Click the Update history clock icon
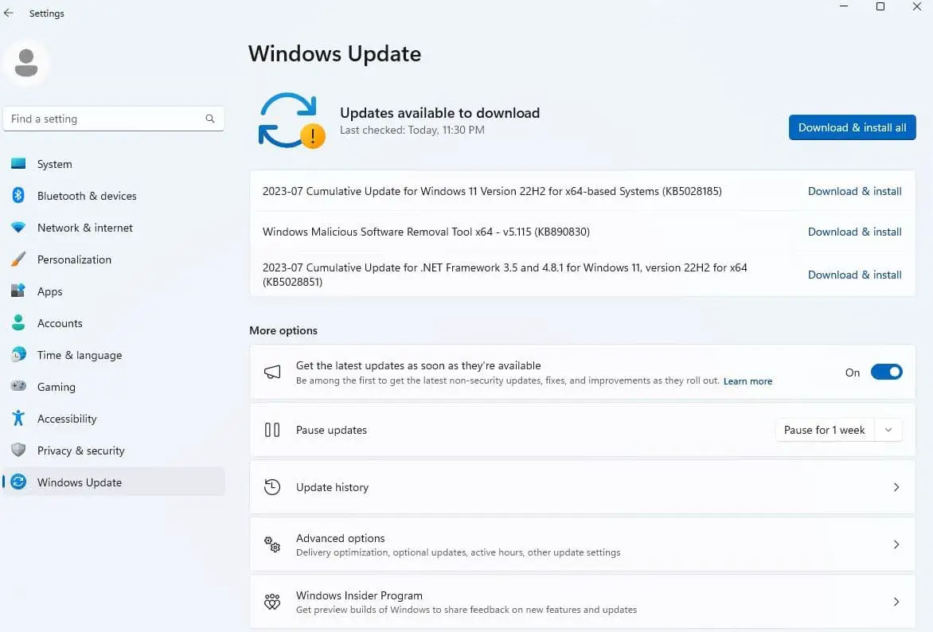The width and height of the screenshot is (933, 632). pos(272,487)
